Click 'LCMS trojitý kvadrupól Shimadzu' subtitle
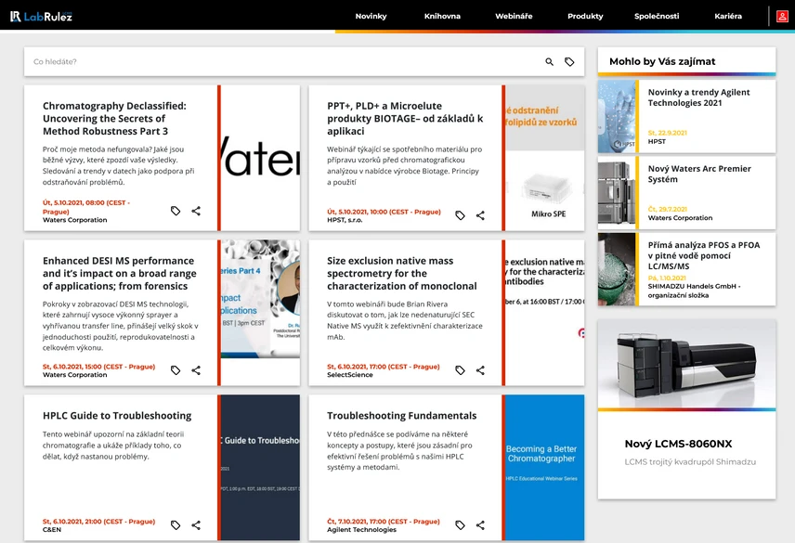795x543 pixels. [x=690, y=462]
